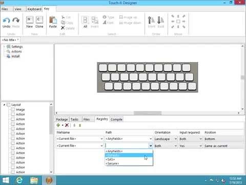Click the canvas horizontal scrollbar thumb
This screenshot has width=246, height=185.
148,113
